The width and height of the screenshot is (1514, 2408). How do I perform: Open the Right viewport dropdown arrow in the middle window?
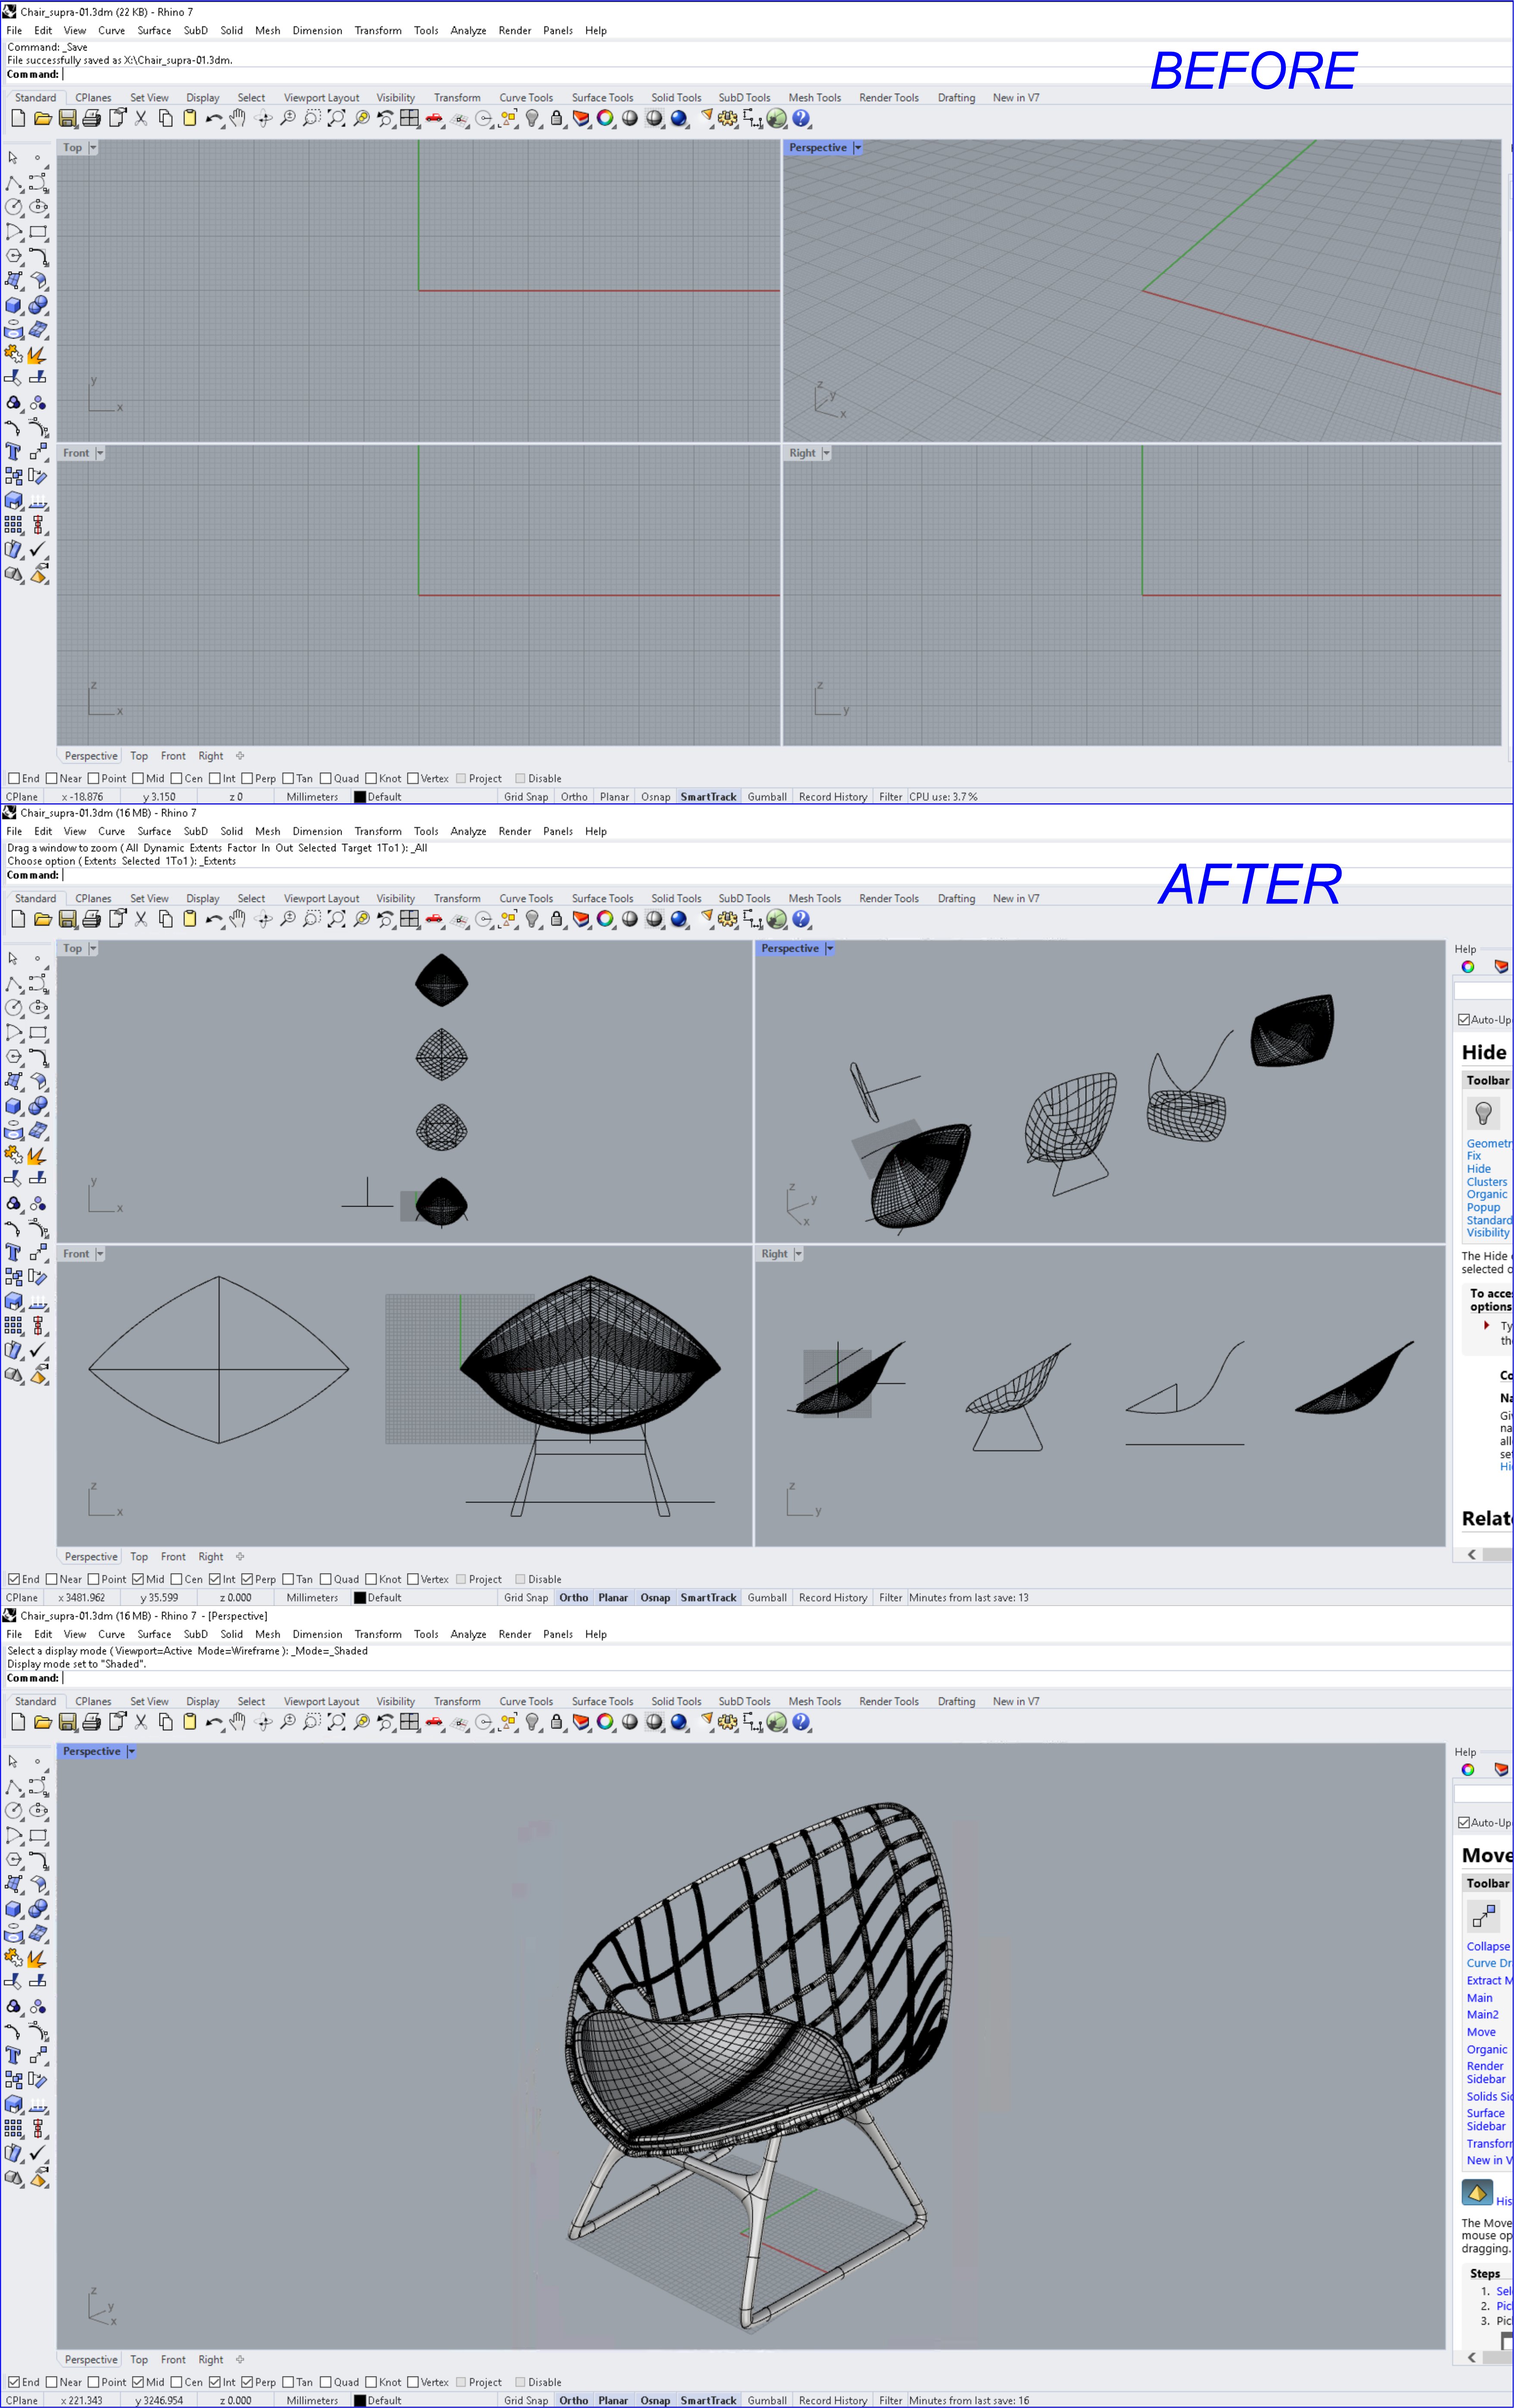(798, 1254)
